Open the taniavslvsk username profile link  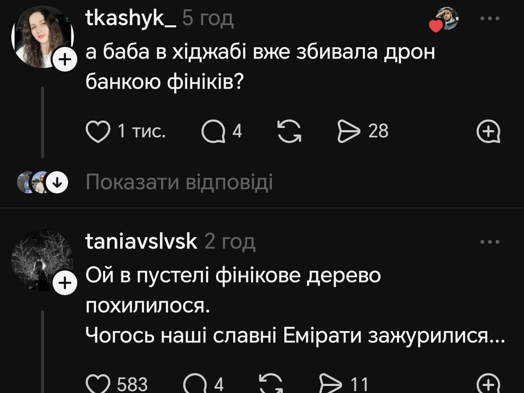[141, 241]
